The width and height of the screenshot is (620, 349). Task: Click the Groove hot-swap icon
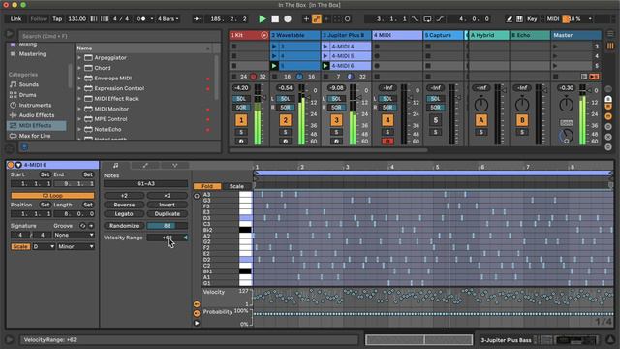point(82,226)
